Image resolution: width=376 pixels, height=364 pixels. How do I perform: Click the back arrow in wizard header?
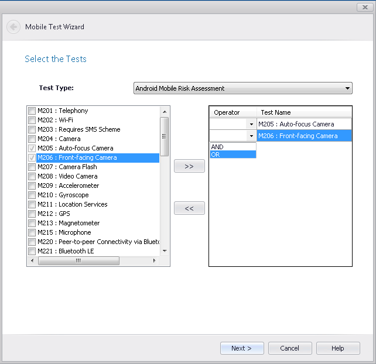pos(13,27)
